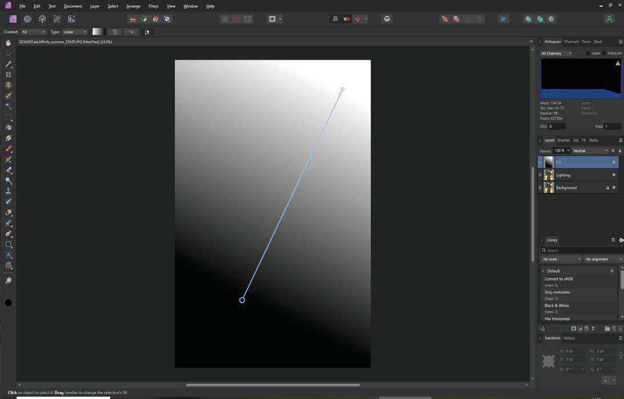This screenshot has width=624, height=399.
Task: Activate the Flood Fill tool
Action: [x=8, y=128]
